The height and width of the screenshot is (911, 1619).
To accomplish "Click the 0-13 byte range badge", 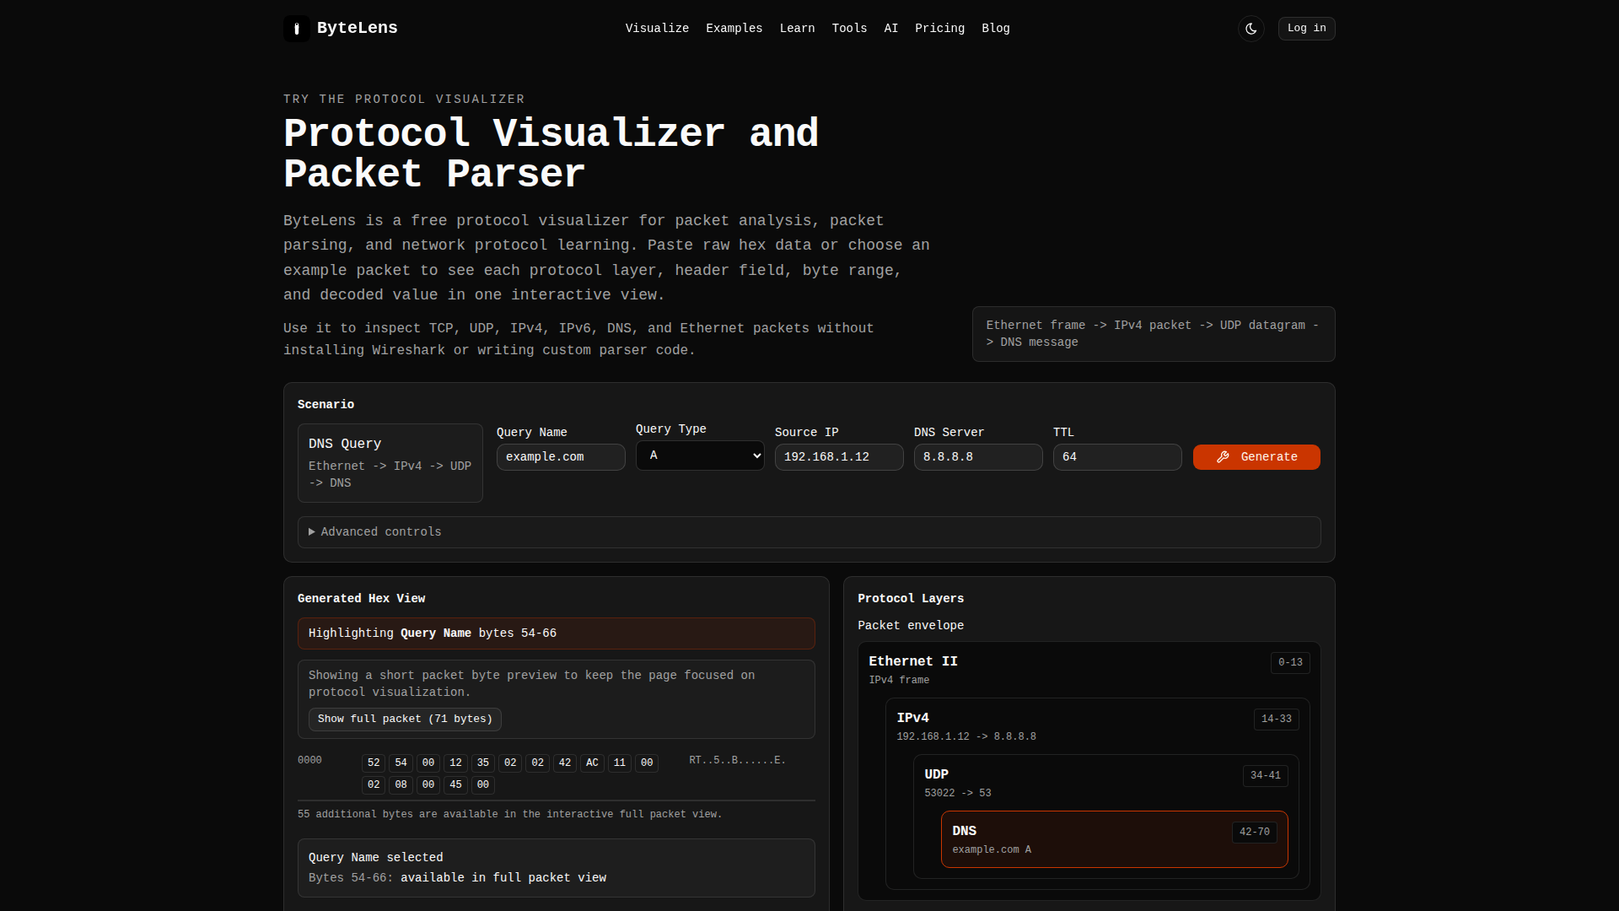I will pyautogui.click(x=1290, y=663).
